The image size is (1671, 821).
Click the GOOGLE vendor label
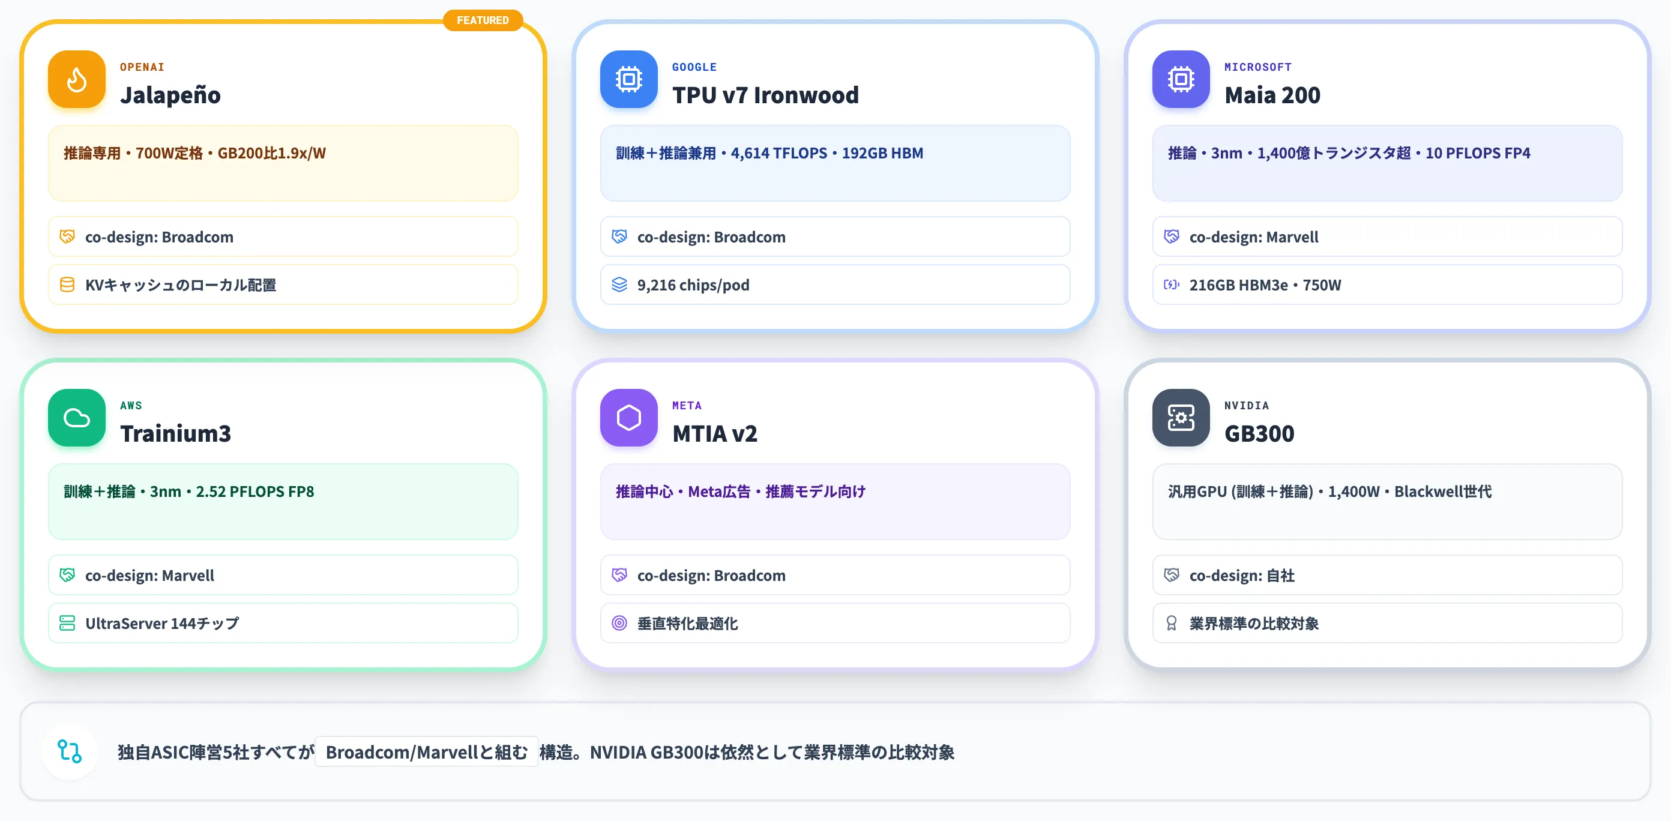coord(694,67)
